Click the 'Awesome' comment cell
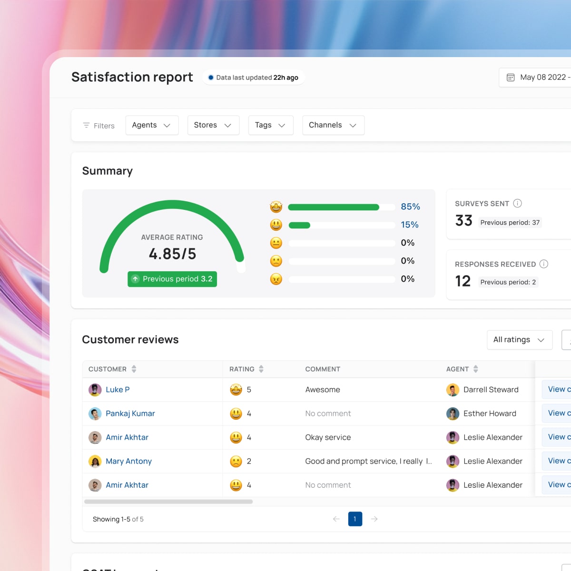Image resolution: width=571 pixels, height=571 pixels. pyautogui.click(x=323, y=390)
